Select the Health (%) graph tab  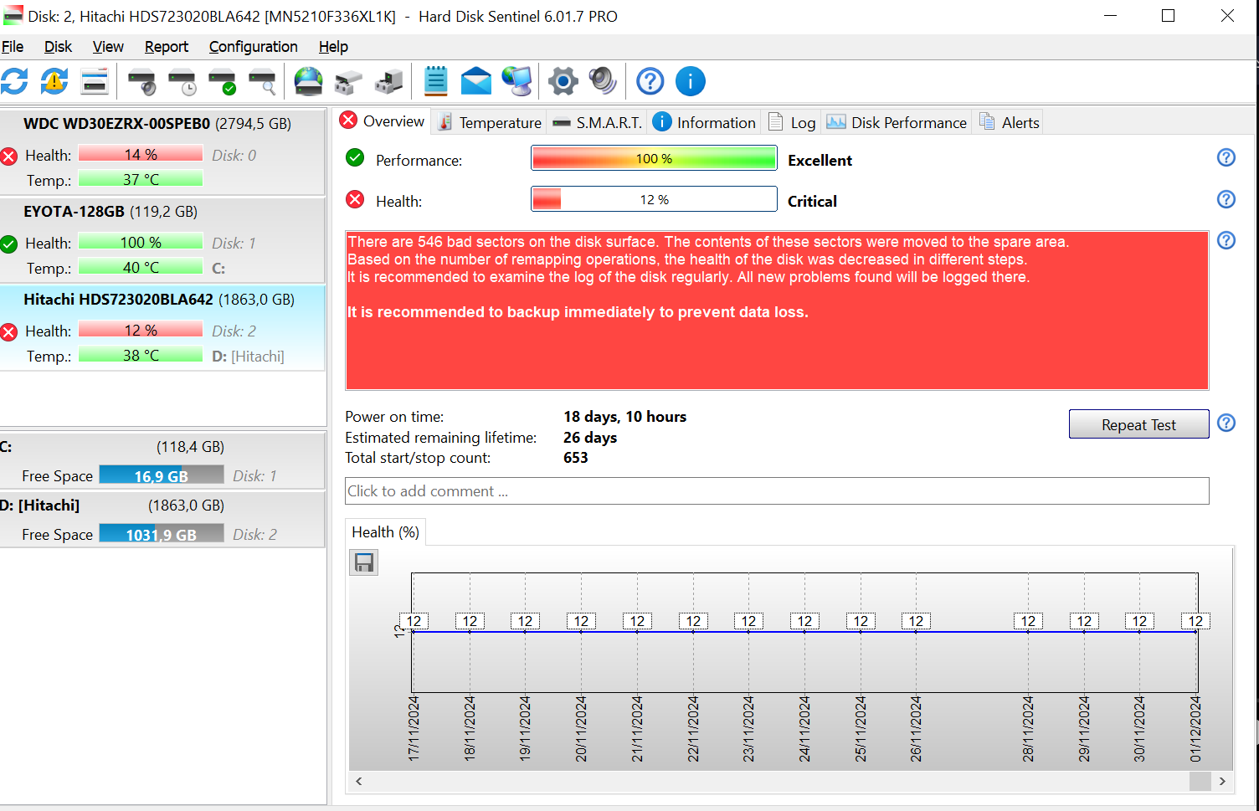point(386,532)
